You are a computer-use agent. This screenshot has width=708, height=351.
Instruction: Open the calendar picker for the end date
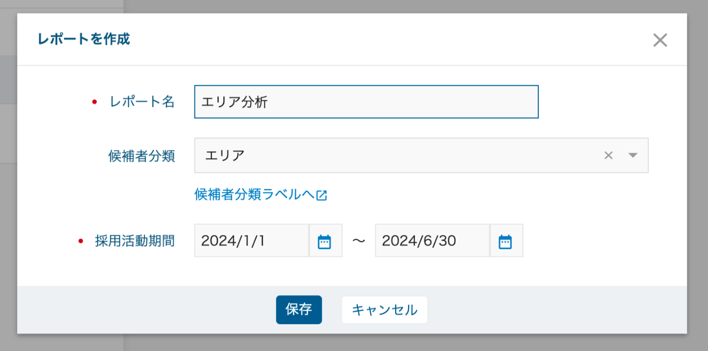pos(505,241)
